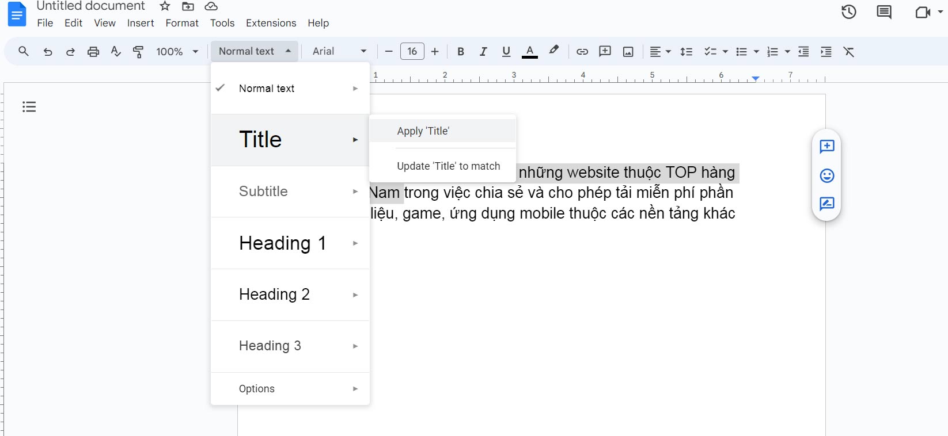Open the text color picker
The image size is (948, 436).
(x=530, y=52)
